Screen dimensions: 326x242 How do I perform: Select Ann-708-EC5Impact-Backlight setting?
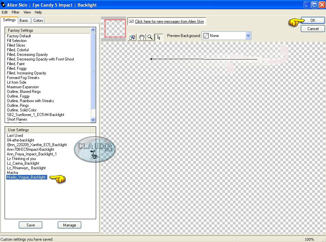tap(30, 149)
